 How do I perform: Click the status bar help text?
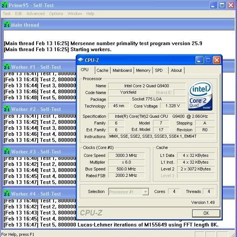[18, 234]
